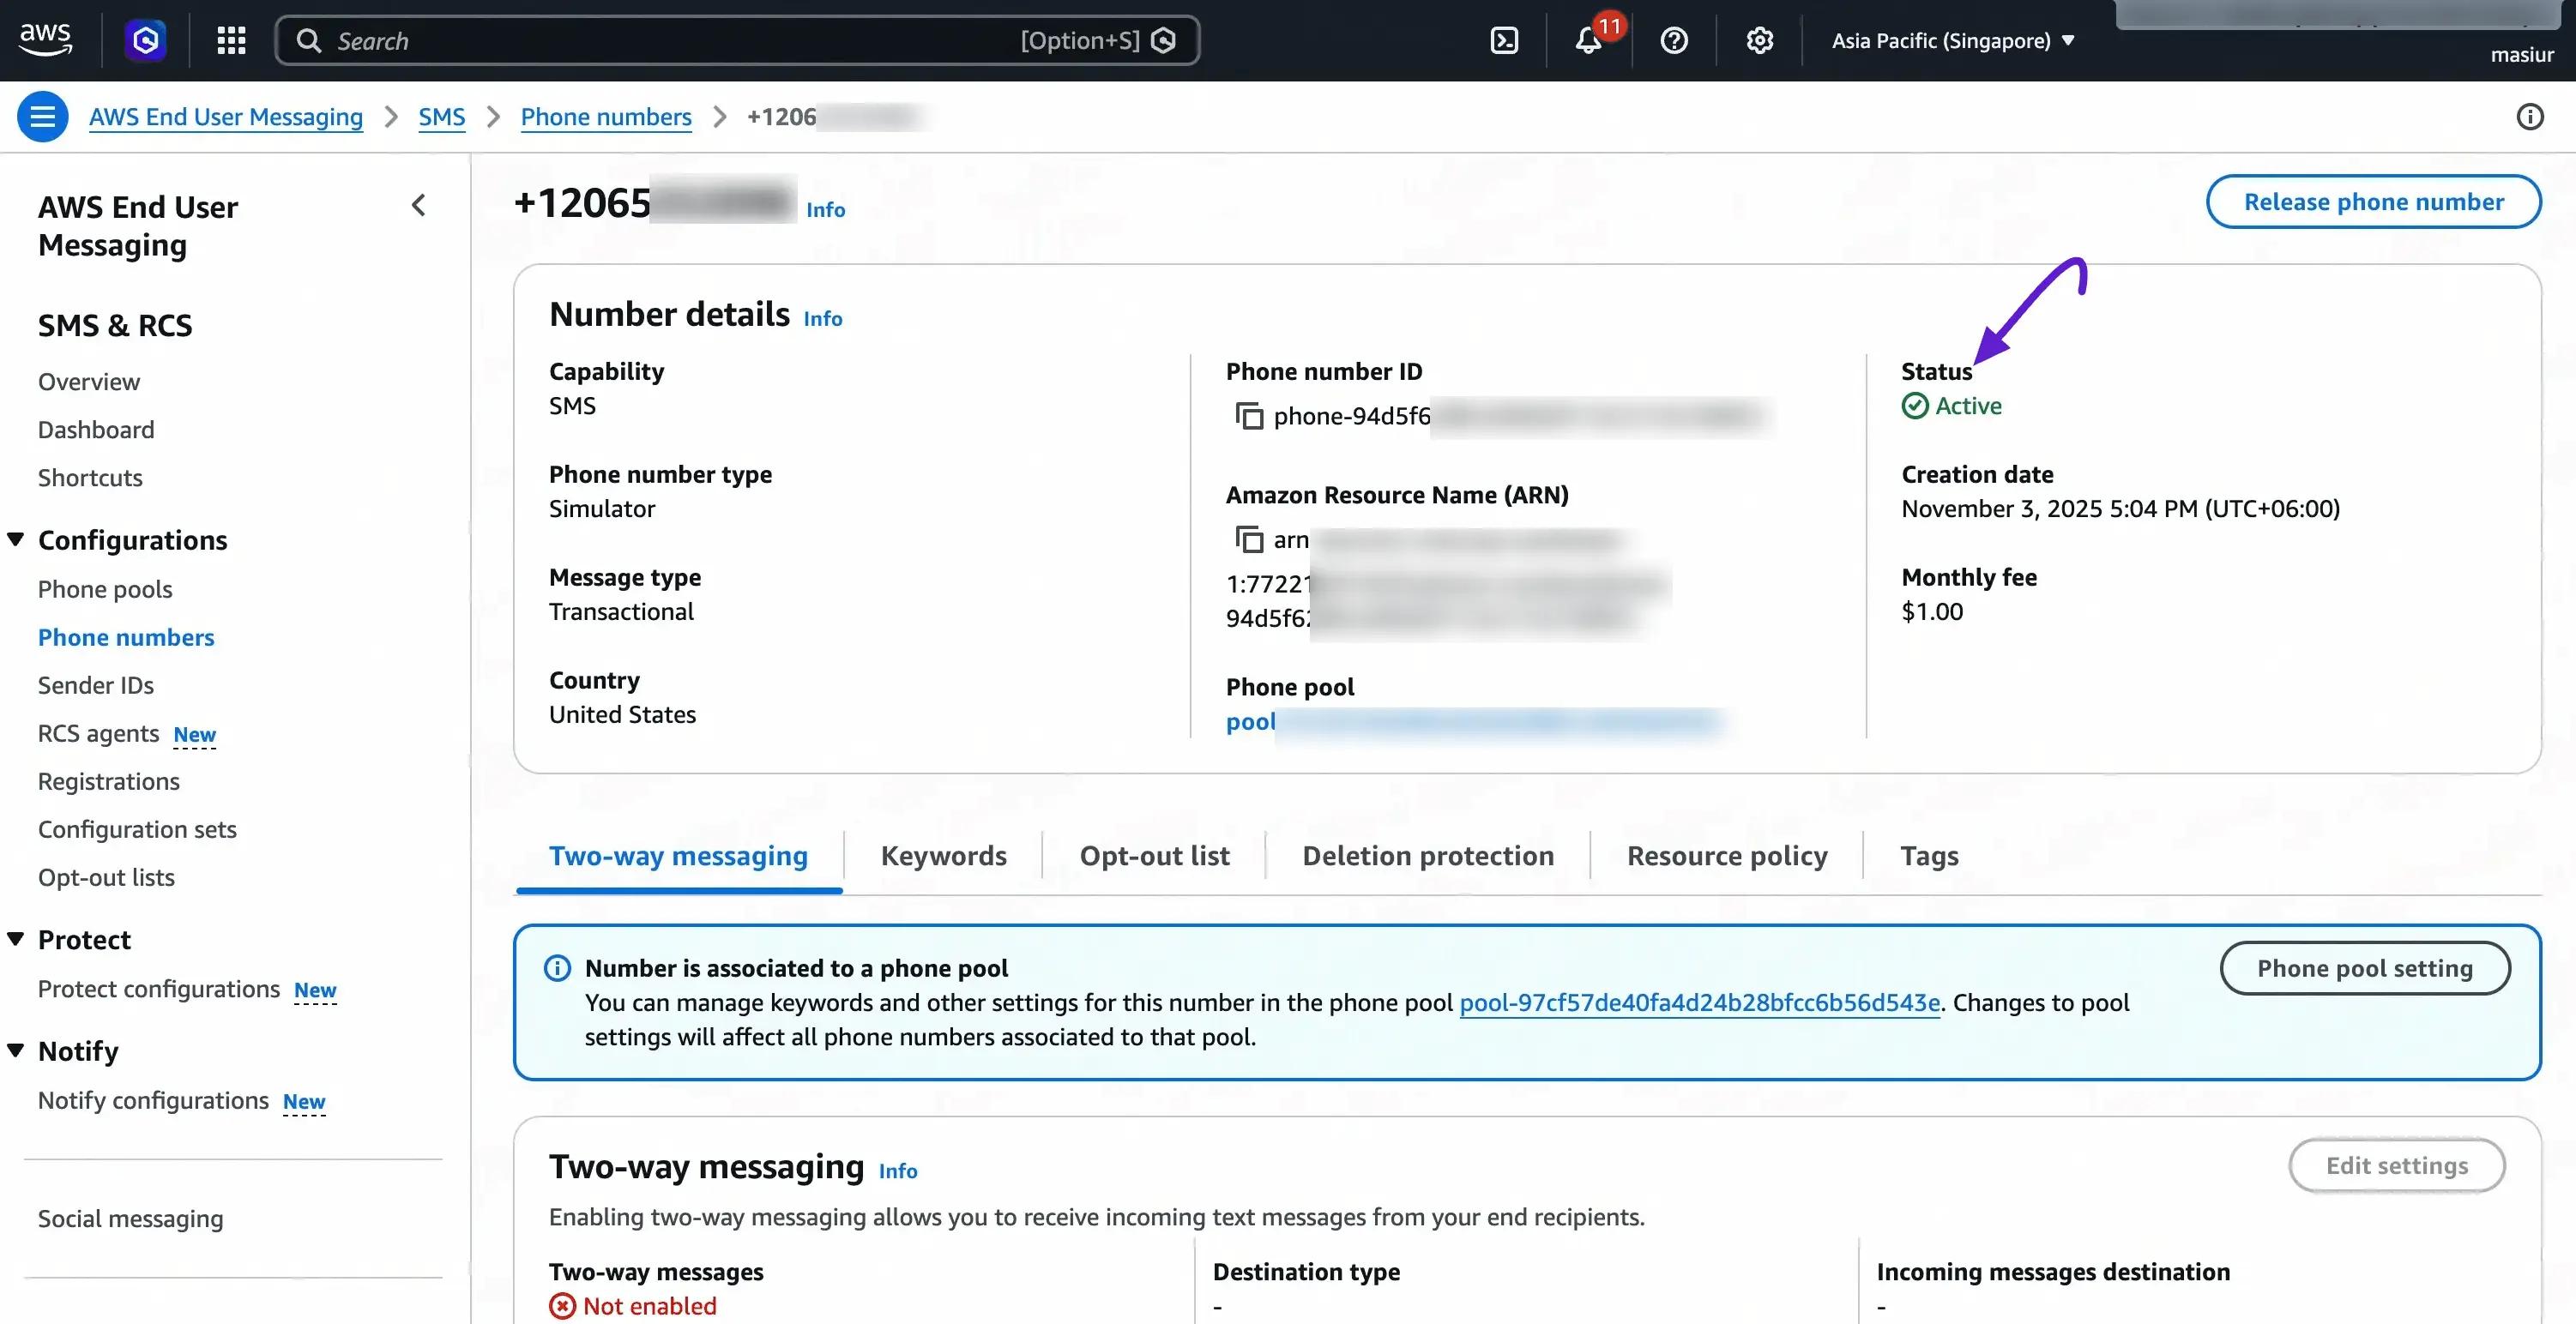Viewport: 2576px width, 1324px height.
Task: Open Sender IDs in sidebar
Action: (96, 685)
